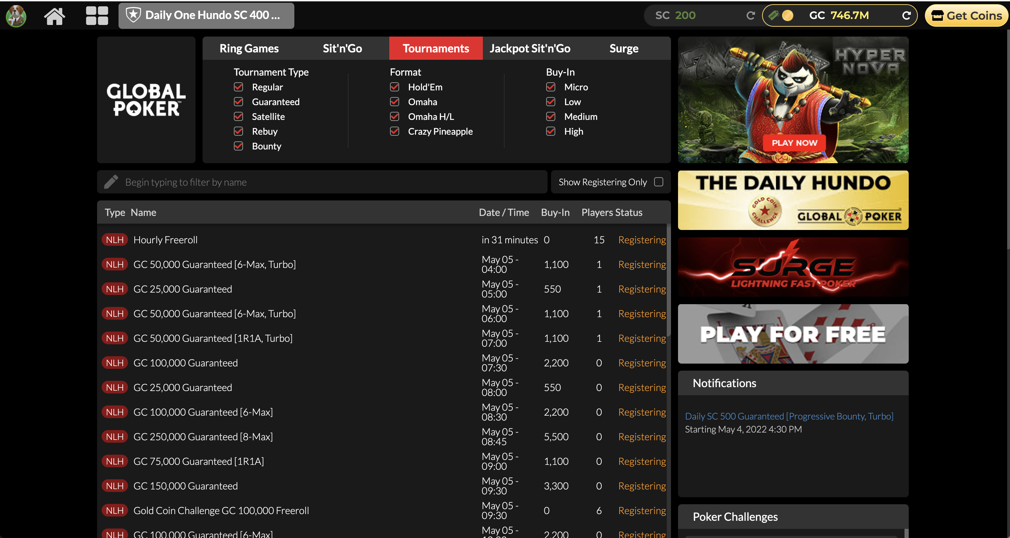Screen dimensions: 1010x538
Task: Open Daily SC 500 Guaranteed notification link
Action: point(789,416)
